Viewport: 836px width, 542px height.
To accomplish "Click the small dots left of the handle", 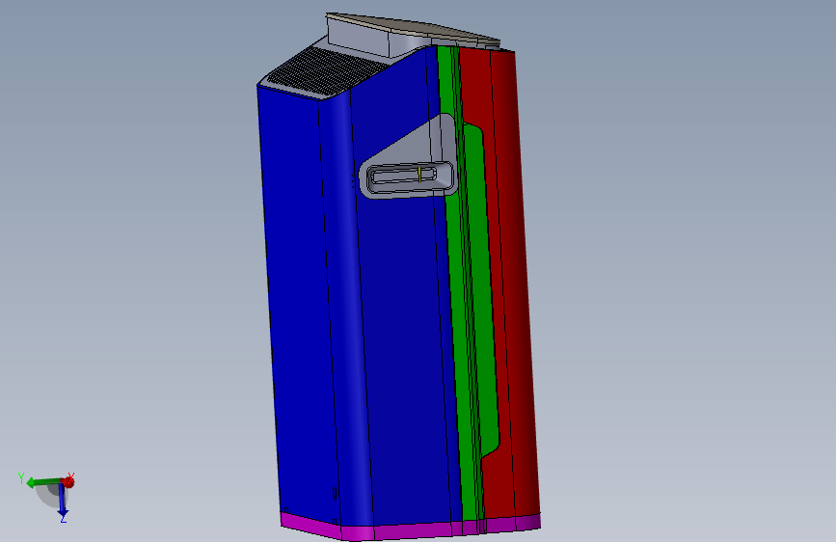I will 353,181.
